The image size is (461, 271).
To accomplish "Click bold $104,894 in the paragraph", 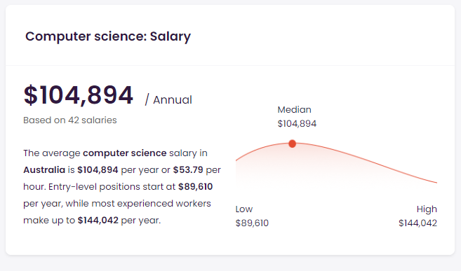I will click(x=98, y=170).
